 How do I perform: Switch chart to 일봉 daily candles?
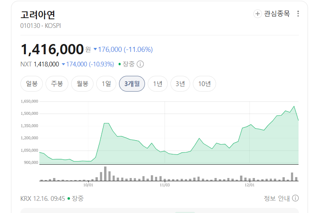click(32, 83)
